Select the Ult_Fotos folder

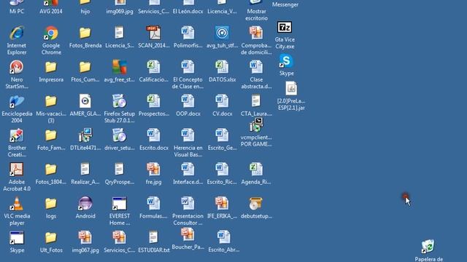coord(51,238)
